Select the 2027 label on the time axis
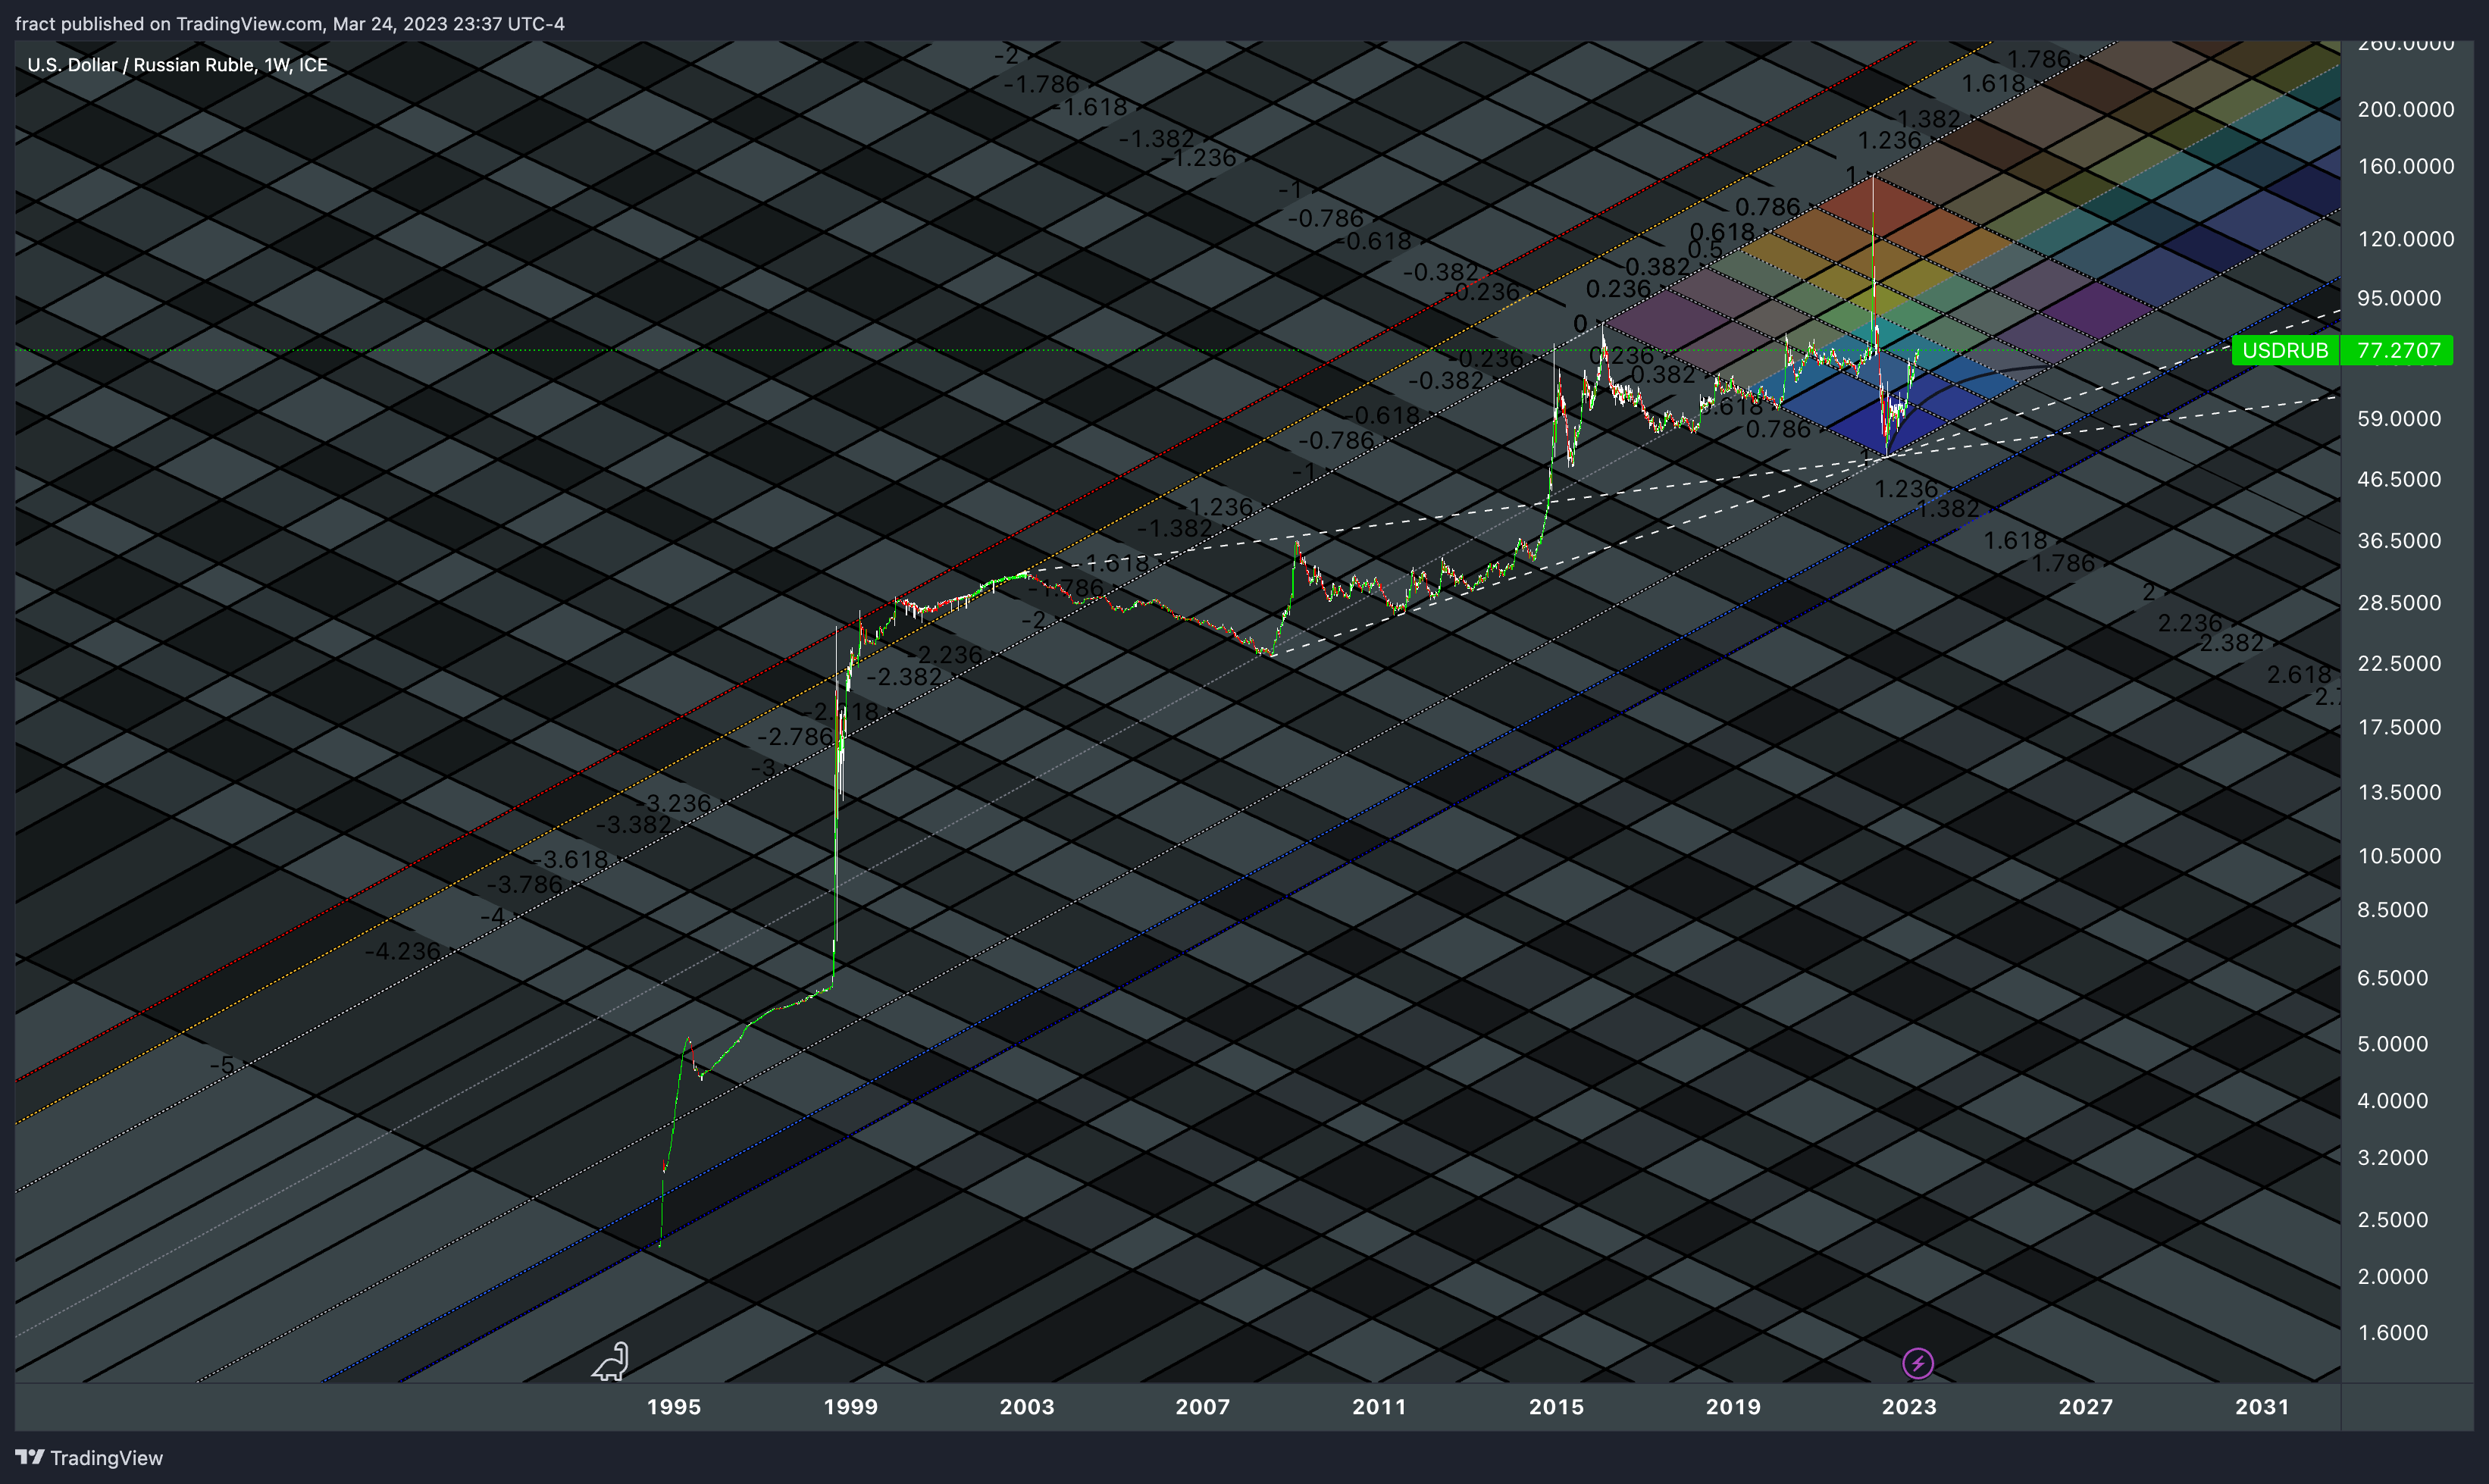 pyautogui.click(x=2086, y=1406)
